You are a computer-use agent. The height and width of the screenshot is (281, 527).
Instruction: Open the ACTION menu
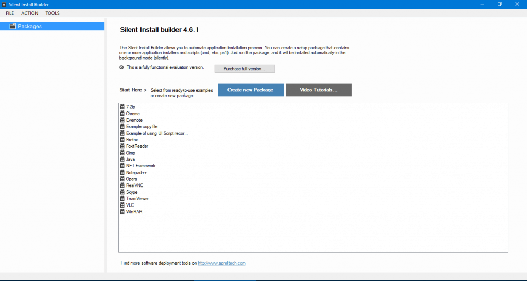29,13
